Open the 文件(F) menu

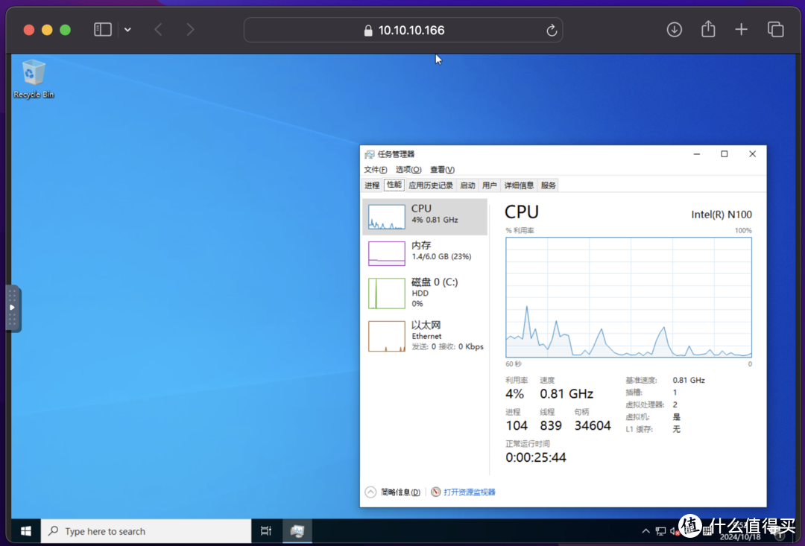(x=375, y=170)
